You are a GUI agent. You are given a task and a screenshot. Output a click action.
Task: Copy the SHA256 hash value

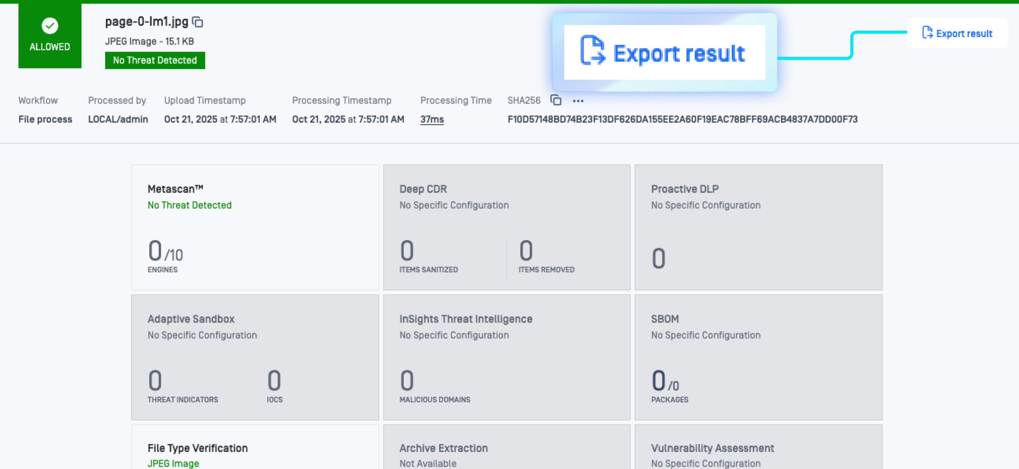click(556, 100)
